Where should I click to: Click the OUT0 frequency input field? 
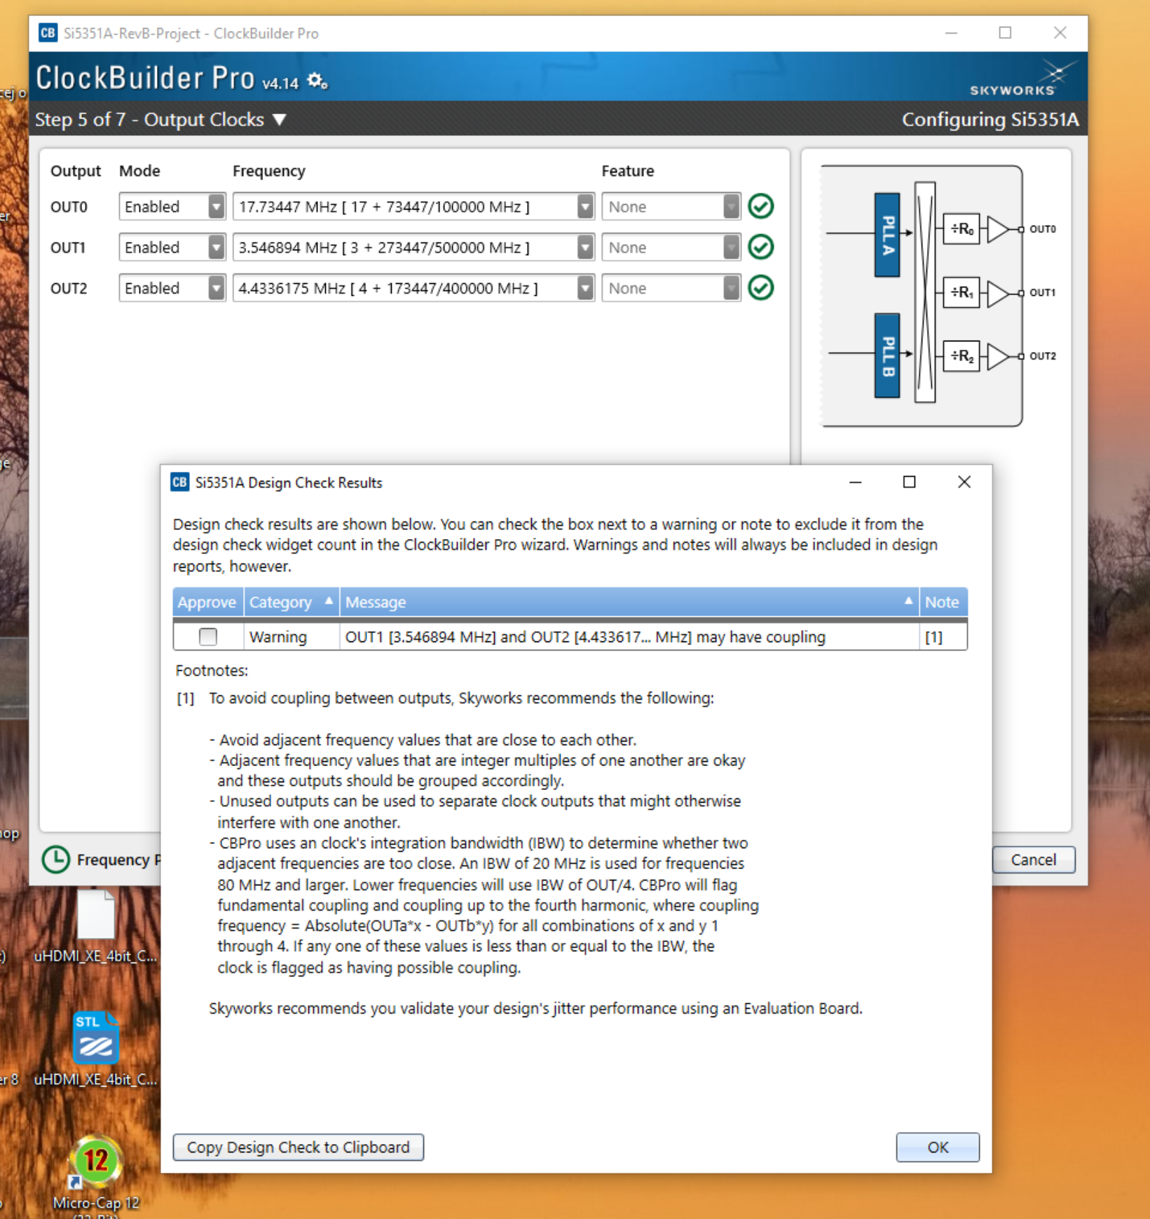click(x=404, y=207)
